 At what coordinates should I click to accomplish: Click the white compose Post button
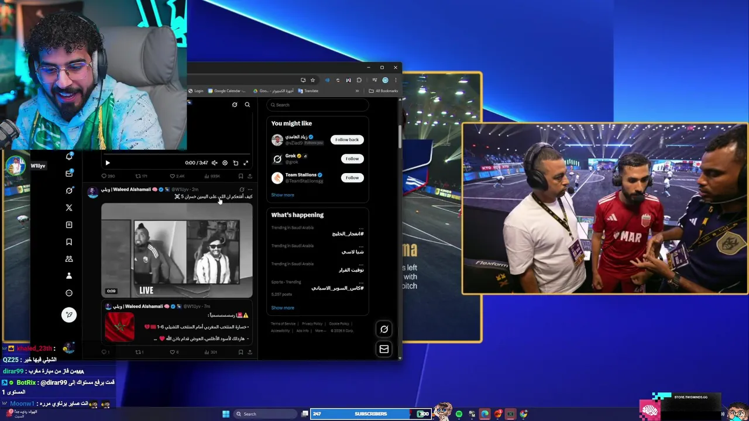click(x=69, y=315)
